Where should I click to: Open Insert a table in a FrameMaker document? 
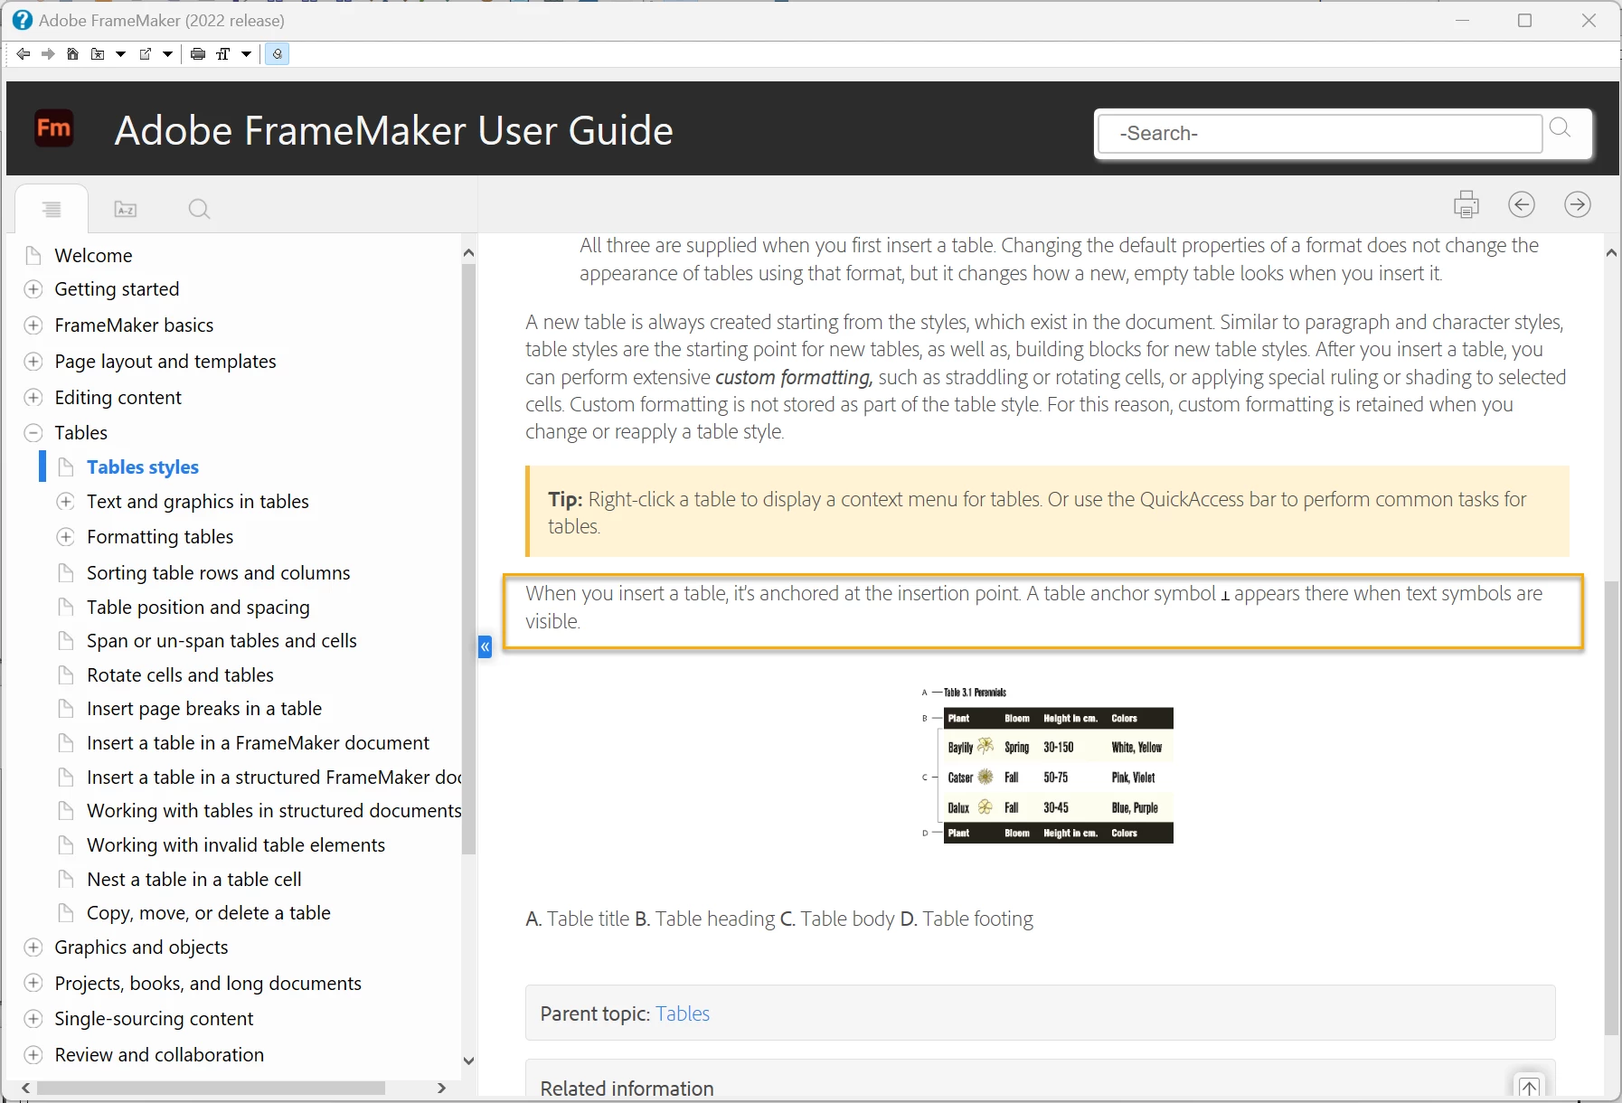tap(258, 743)
